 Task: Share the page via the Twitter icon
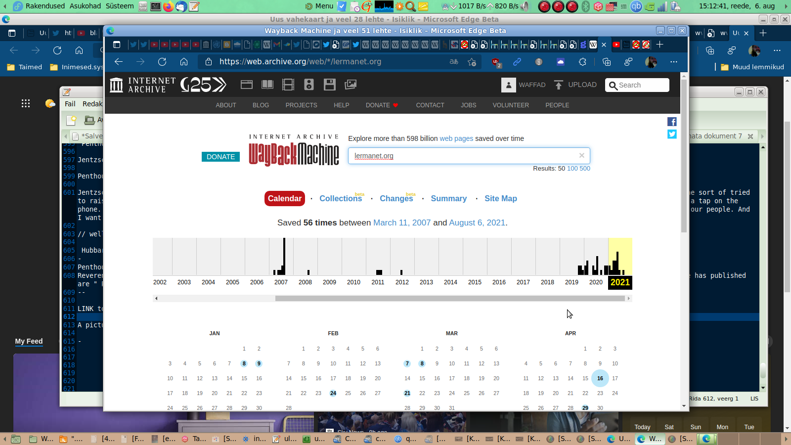click(672, 134)
